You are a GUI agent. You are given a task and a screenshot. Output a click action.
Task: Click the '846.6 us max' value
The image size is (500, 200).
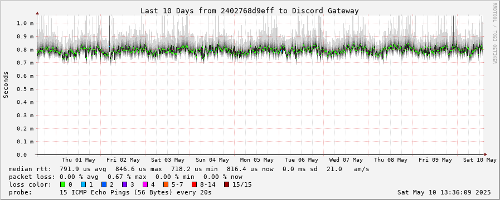coord(138,169)
